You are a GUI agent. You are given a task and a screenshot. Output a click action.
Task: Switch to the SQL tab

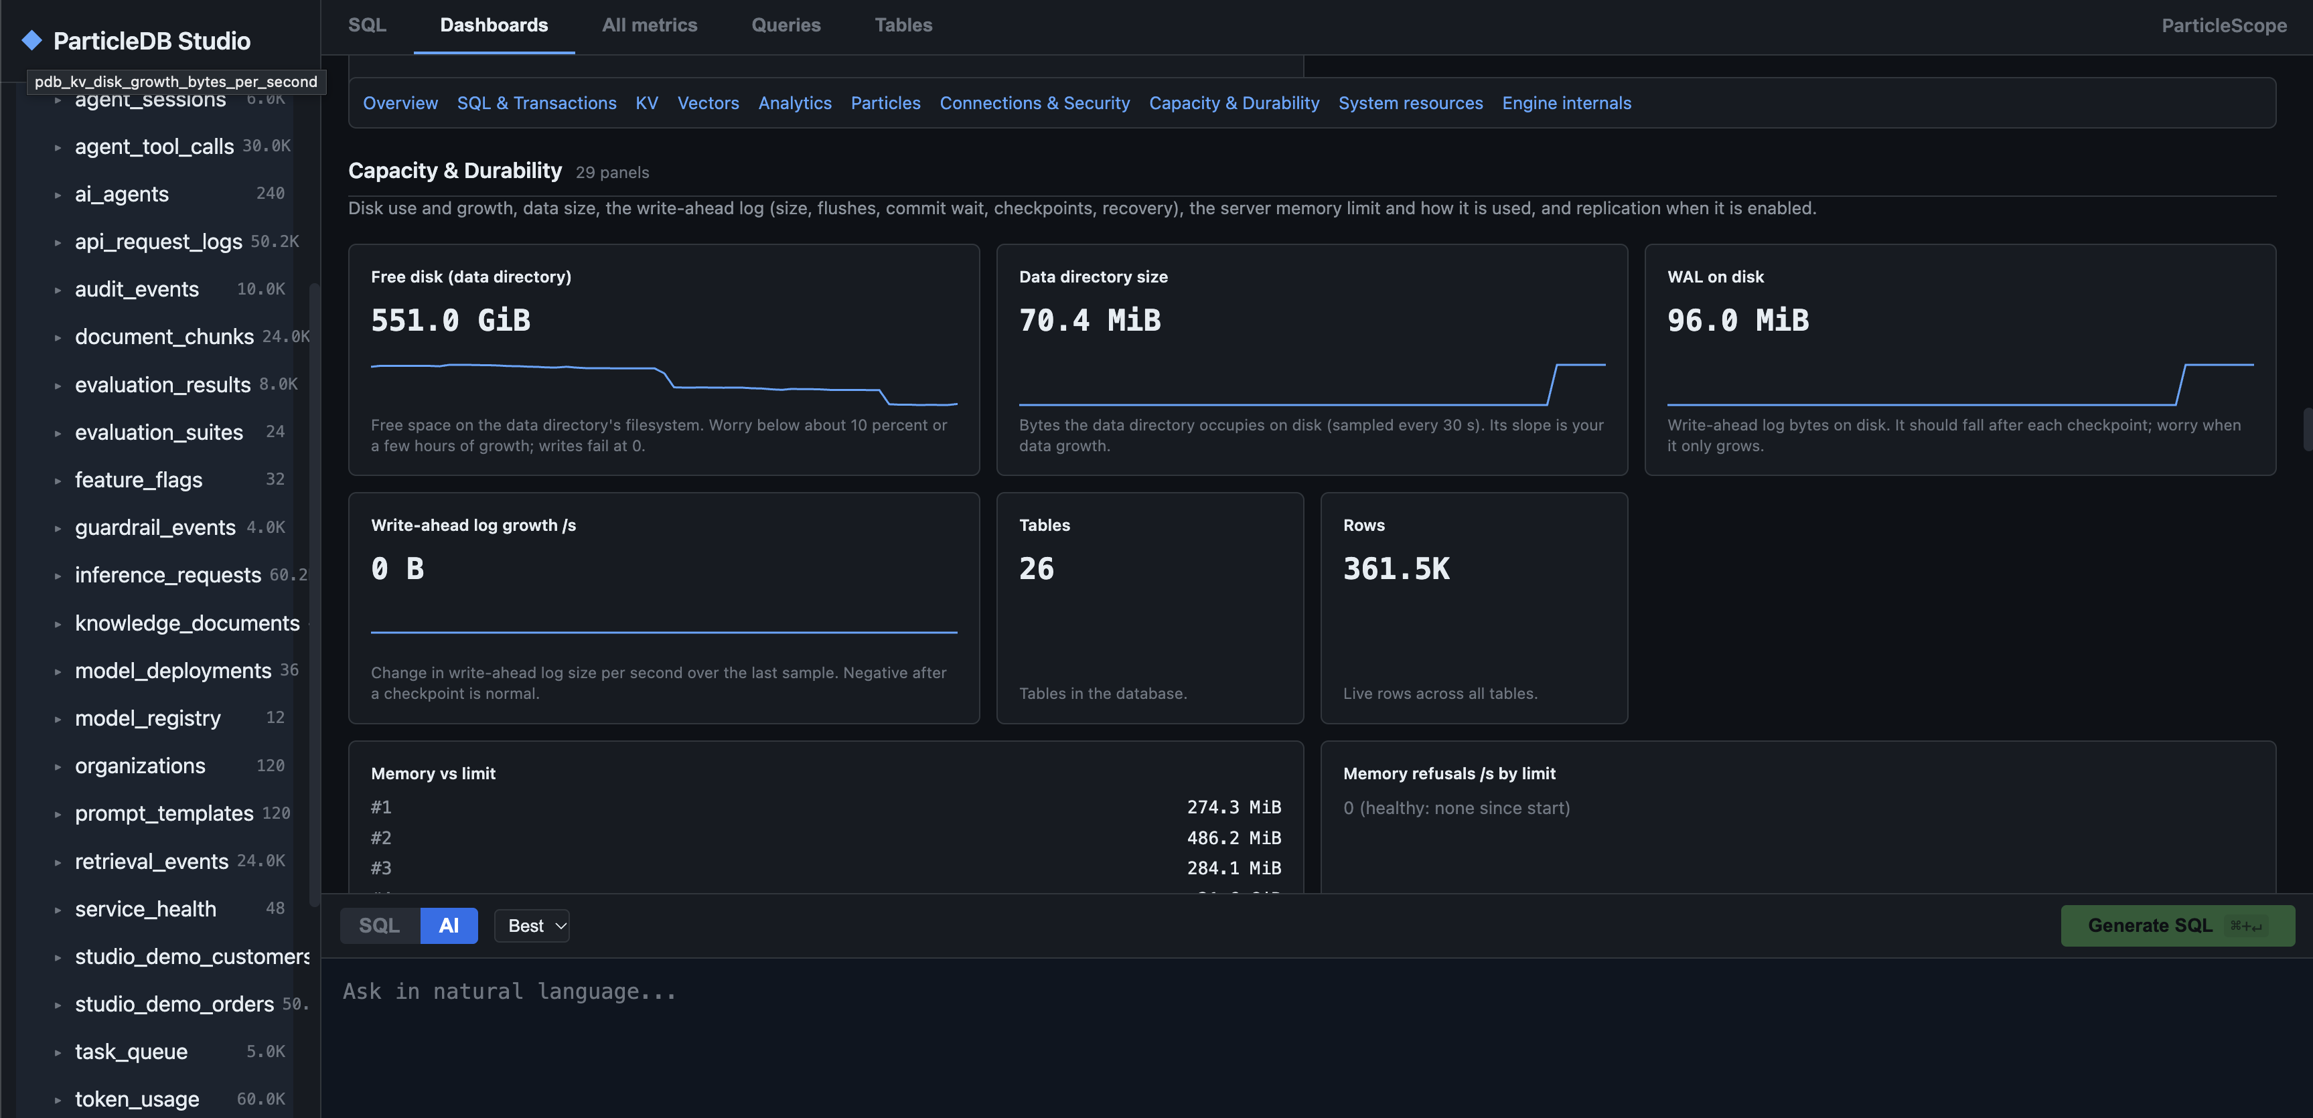[x=367, y=25]
